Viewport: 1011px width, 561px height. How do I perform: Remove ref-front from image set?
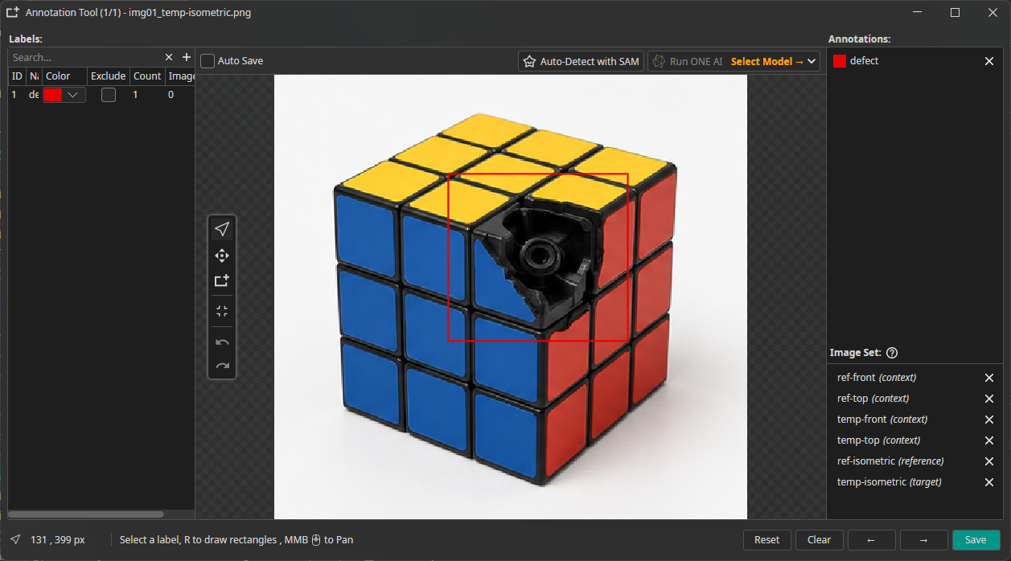(x=989, y=378)
